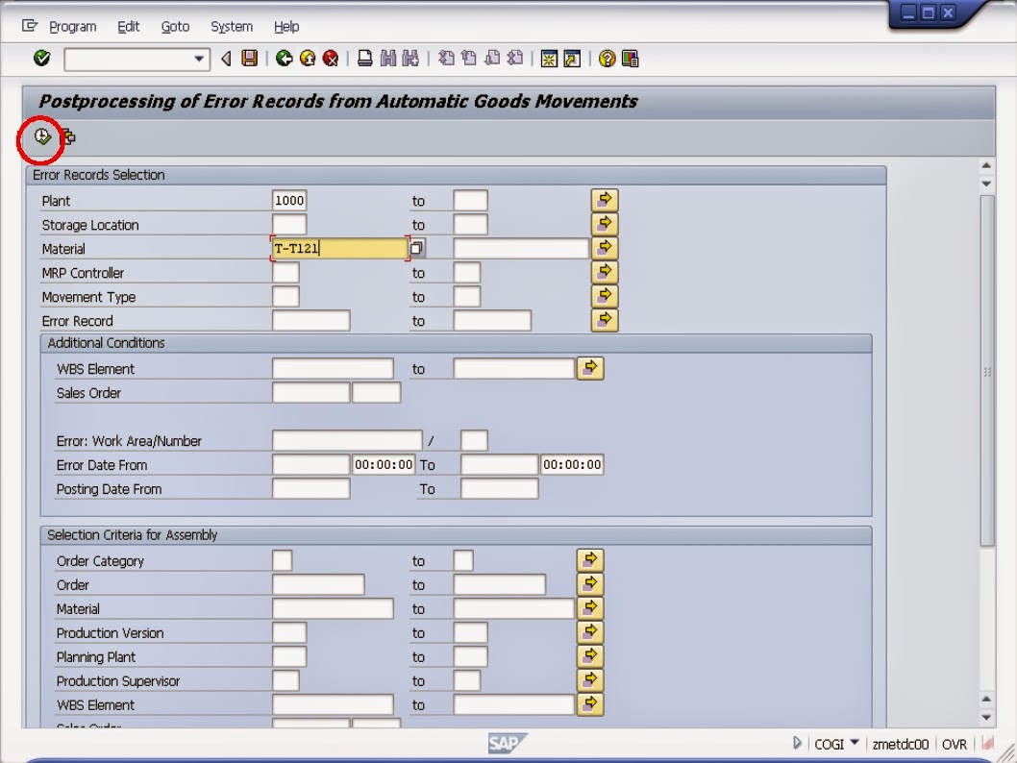
Task: Execute the error records selection report
Action: click(x=41, y=136)
